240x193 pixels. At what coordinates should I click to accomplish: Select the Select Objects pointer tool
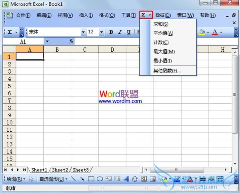31,179
